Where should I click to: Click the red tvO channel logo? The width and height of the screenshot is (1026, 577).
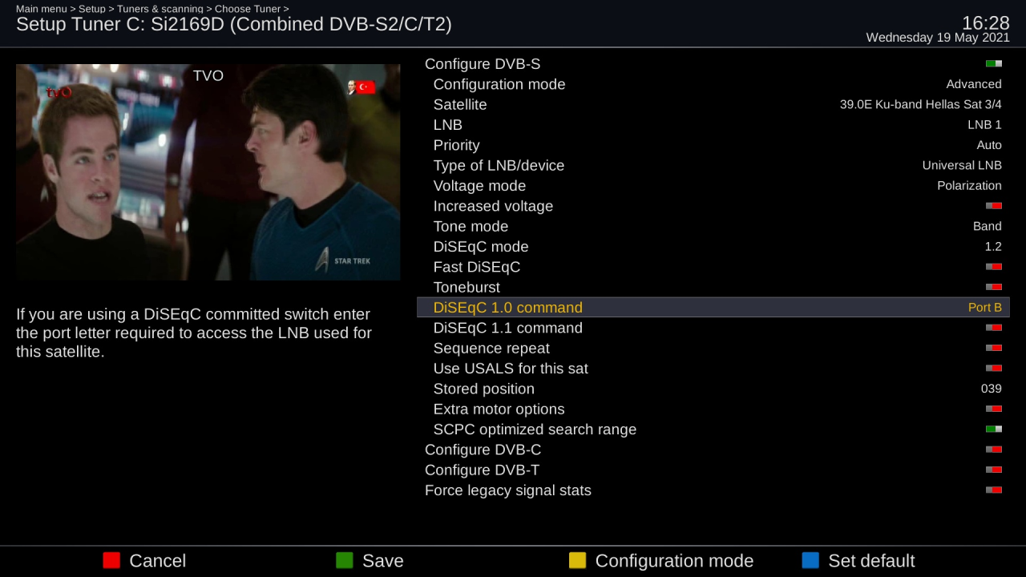(x=59, y=92)
